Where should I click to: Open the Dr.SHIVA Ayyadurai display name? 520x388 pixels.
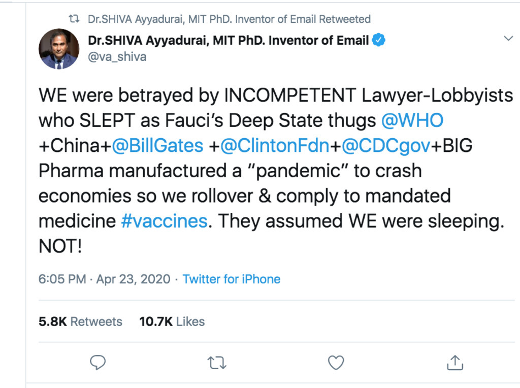(228, 40)
